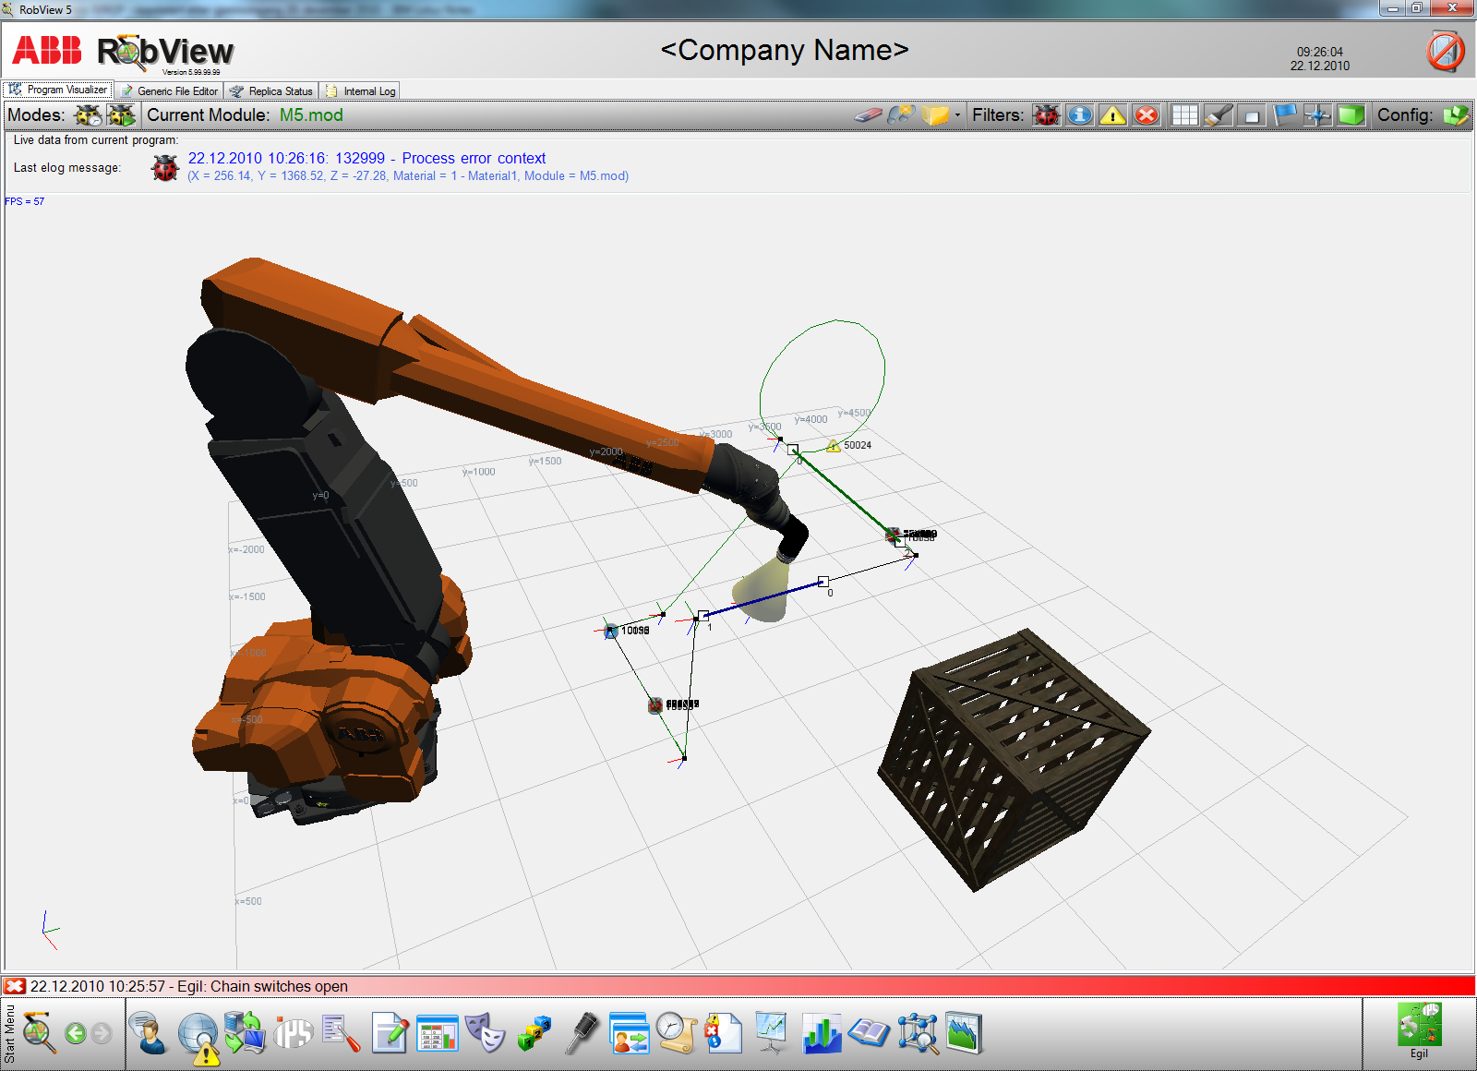Toggle the blue info message filter

tap(1080, 115)
